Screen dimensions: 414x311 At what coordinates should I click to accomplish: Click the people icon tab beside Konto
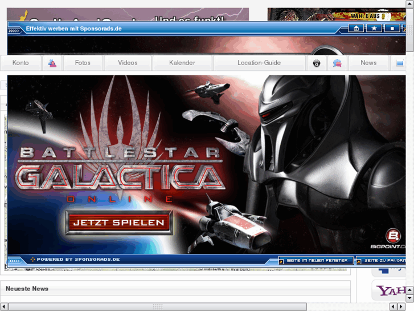pos(52,63)
